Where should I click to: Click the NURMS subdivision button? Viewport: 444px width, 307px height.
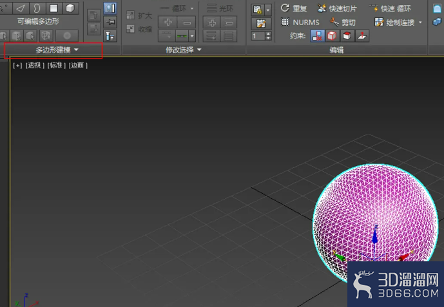pyautogui.click(x=300, y=22)
